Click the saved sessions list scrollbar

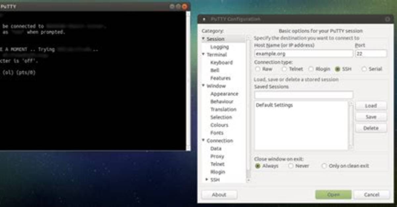coord(351,125)
